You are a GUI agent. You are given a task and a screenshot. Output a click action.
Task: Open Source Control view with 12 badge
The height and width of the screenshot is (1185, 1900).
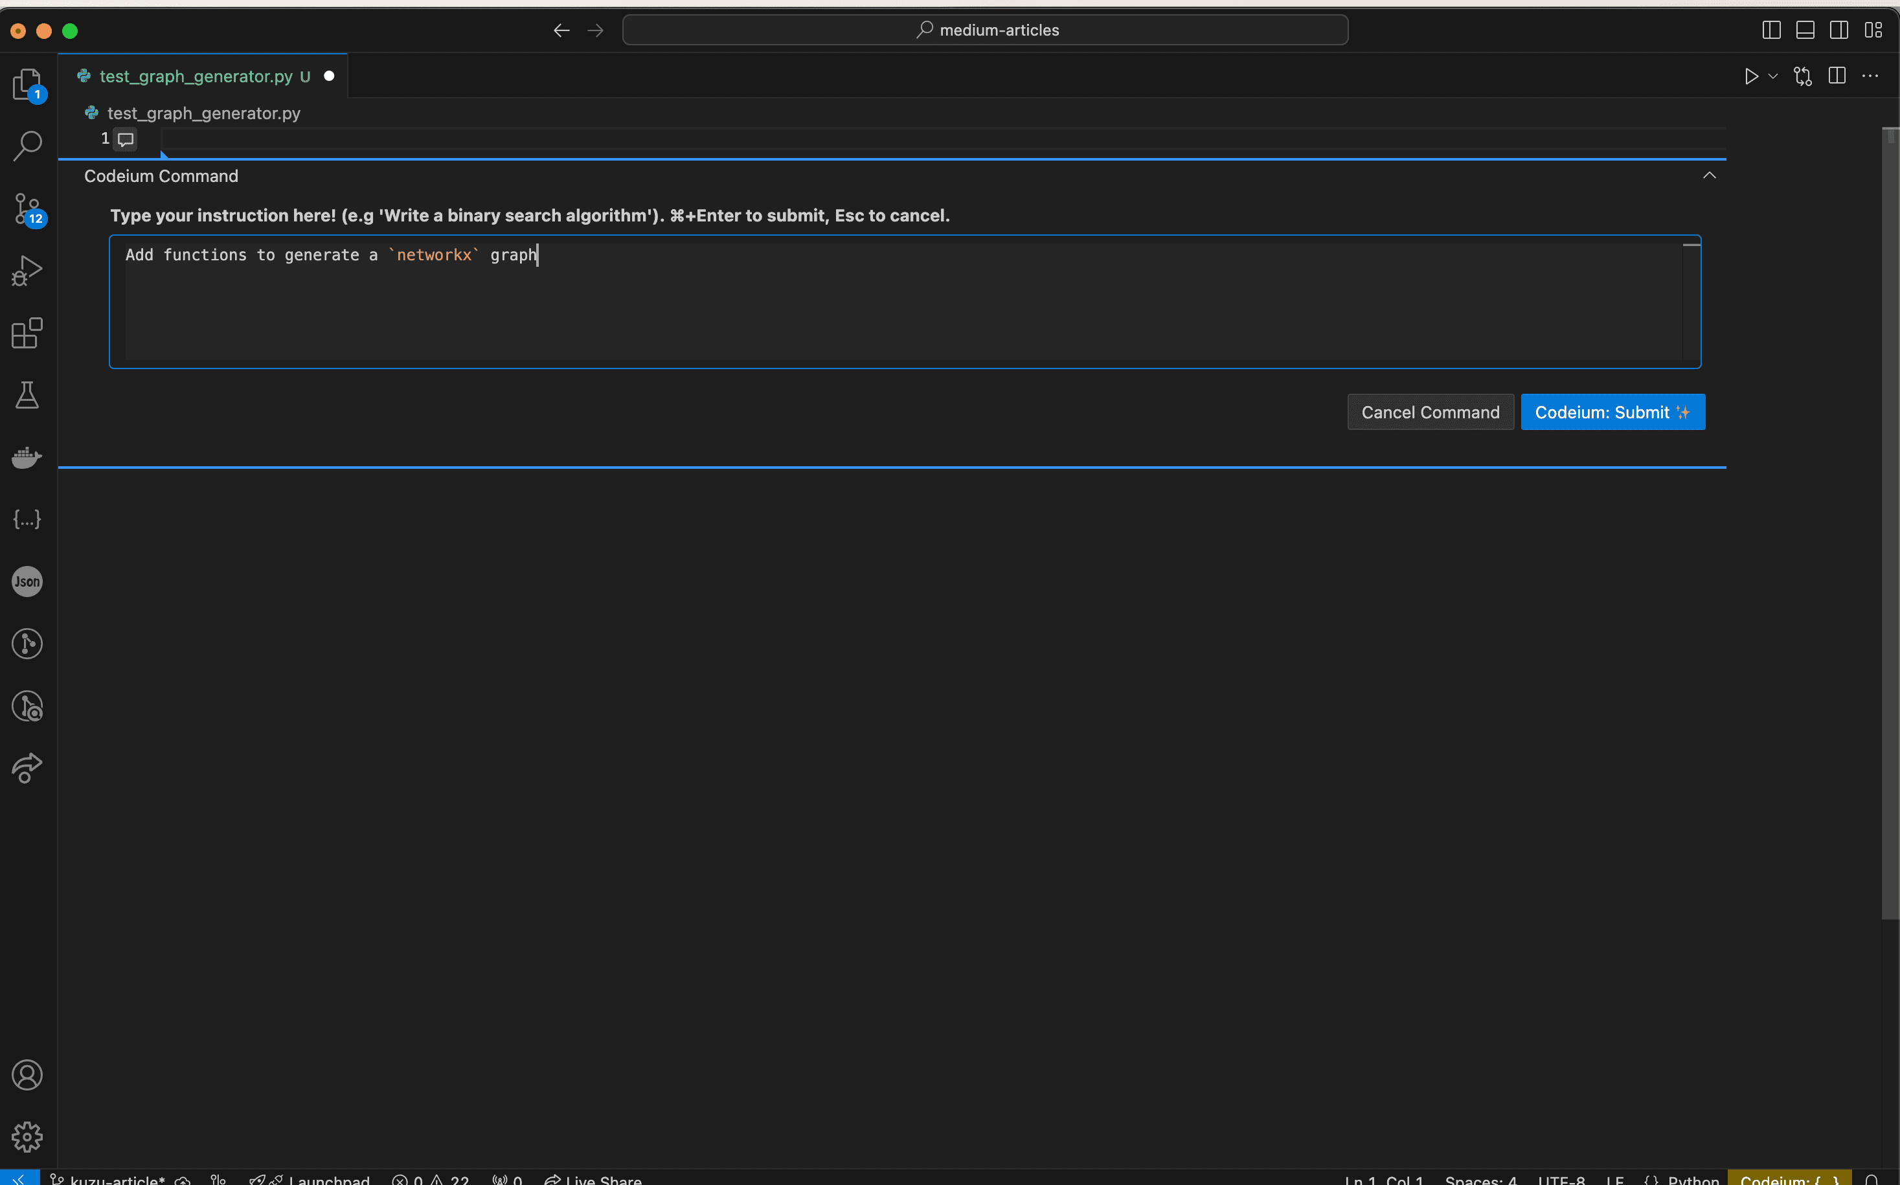[x=27, y=209]
